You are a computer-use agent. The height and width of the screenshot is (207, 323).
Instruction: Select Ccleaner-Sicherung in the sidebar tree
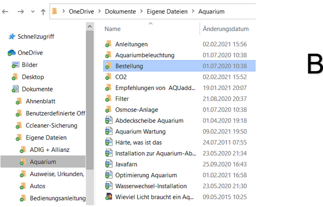click(x=51, y=125)
